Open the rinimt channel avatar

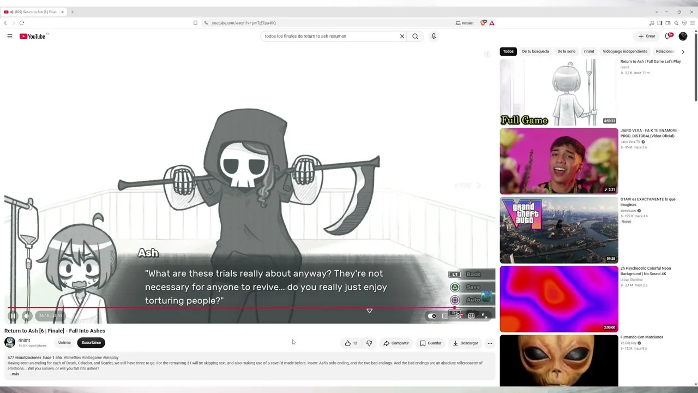[10, 343]
